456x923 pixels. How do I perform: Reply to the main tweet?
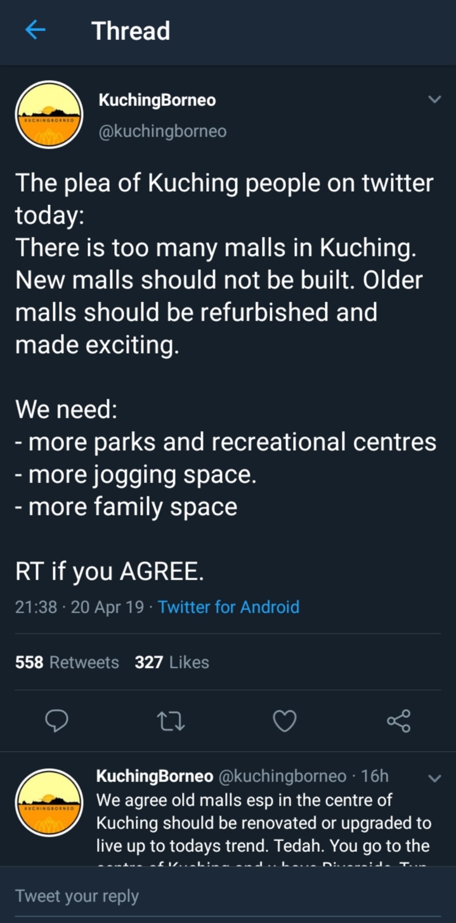coord(58,720)
